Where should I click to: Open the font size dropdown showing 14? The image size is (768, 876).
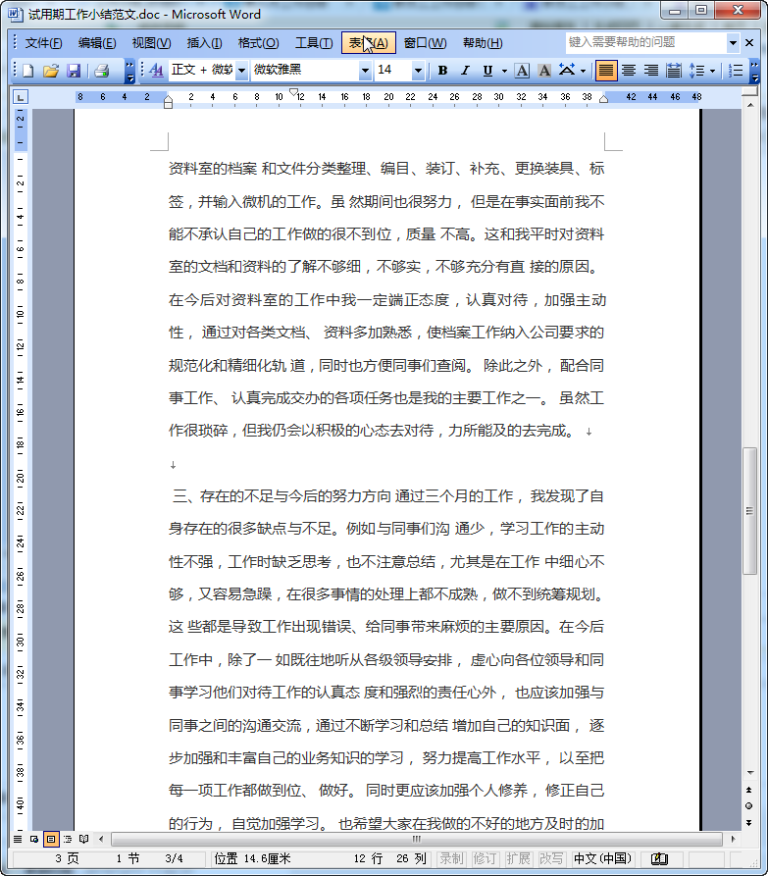418,71
